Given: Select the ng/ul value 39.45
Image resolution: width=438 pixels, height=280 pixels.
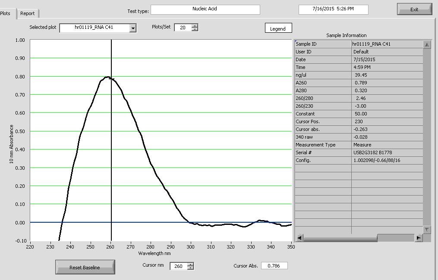Looking at the screenshot, I should pyautogui.click(x=387, y=75).
